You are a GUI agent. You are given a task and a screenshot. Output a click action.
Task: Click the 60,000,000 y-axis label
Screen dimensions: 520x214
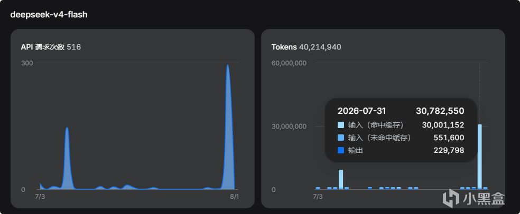[x=289, y=63]
